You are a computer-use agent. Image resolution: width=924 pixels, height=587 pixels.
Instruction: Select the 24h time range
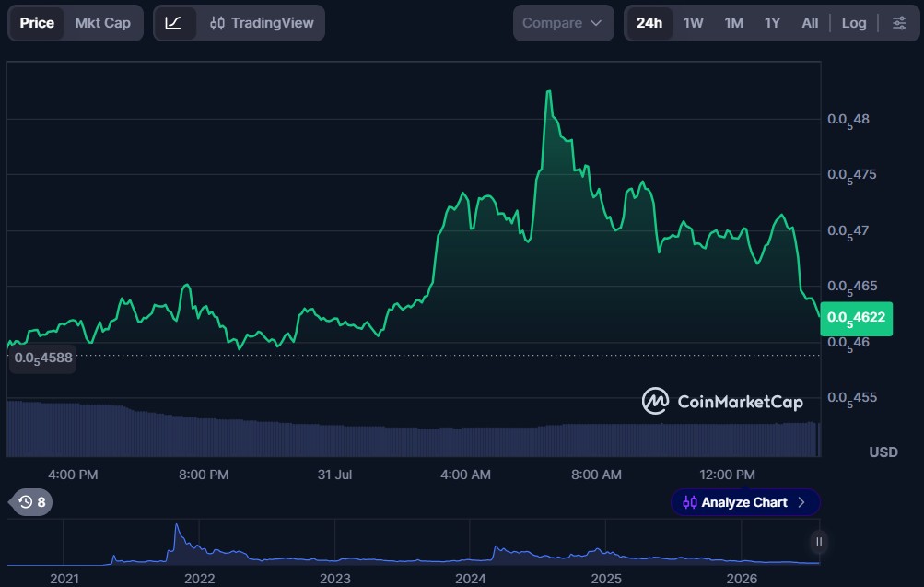[x=649, y=23]
